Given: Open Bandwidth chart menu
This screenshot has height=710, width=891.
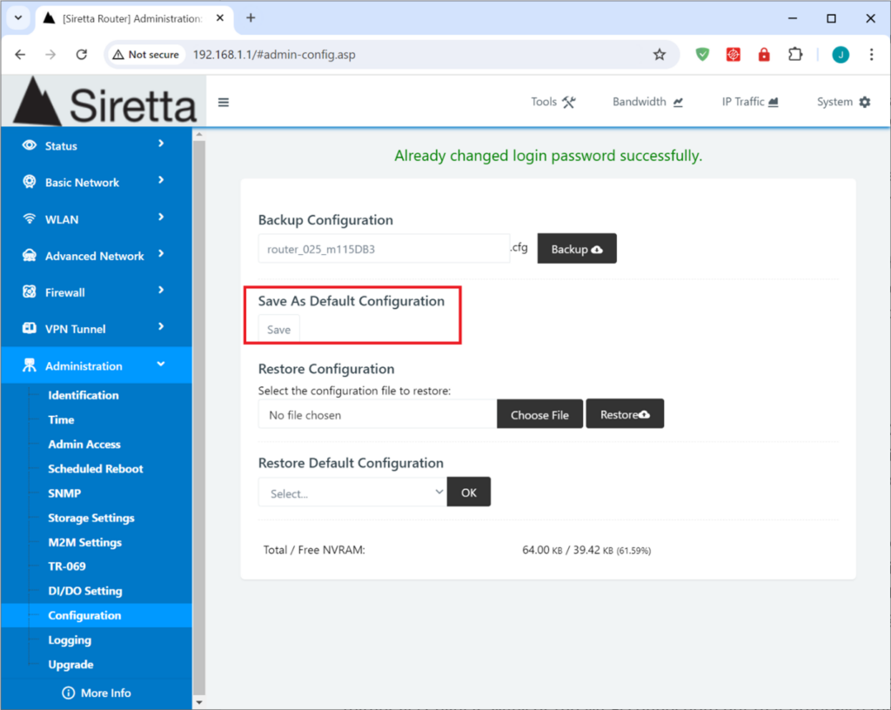Looking at the screenshot, I should point(647,103).
